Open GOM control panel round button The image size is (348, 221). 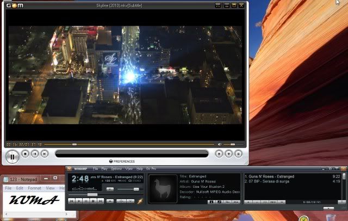pos(228,154)
